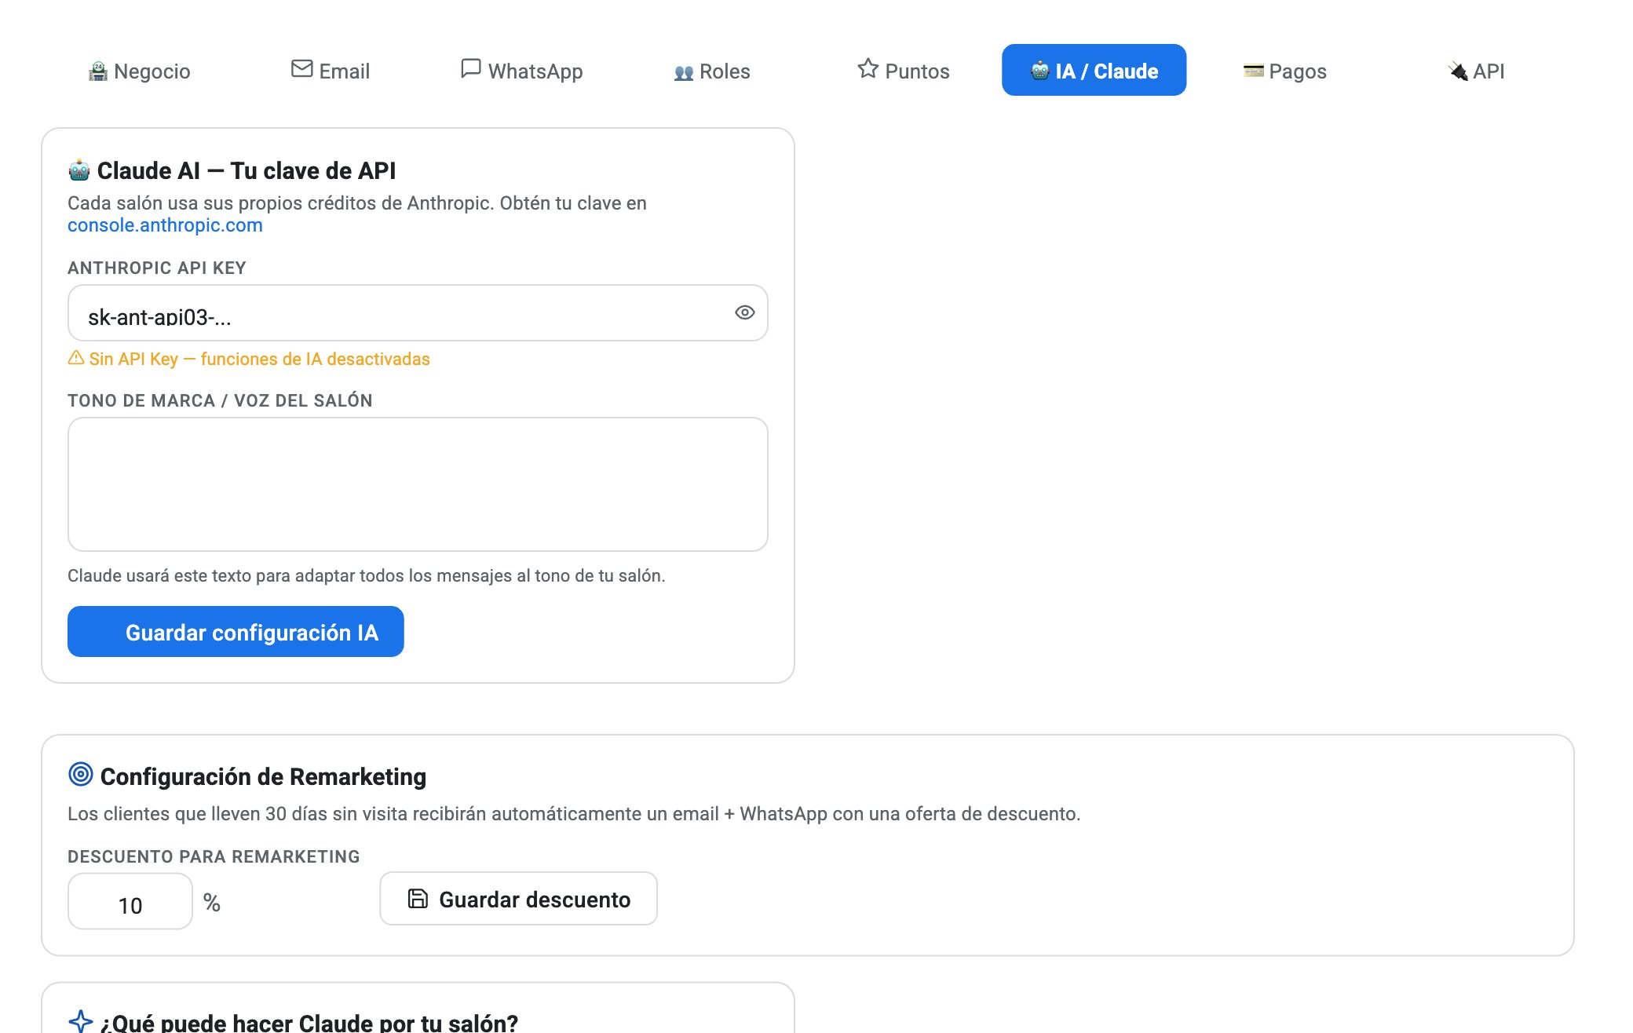This screenshot has height=1033, width=1633.
Task: Click the percent sign next to discount field
Action: click(212, 903)
